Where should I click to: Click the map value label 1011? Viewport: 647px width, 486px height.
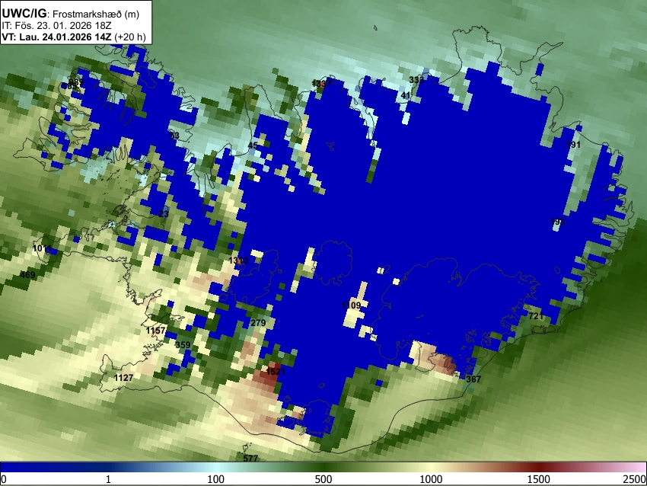point(42,248)
